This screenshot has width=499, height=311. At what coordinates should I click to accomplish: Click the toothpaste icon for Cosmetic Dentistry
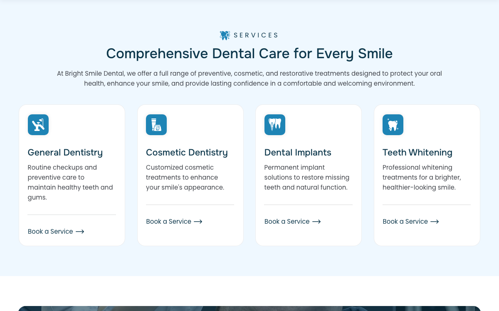coord(156,125)
